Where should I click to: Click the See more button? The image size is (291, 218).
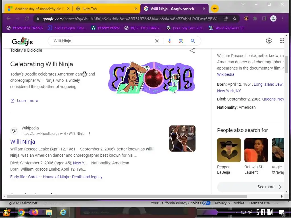click(251, 187)
